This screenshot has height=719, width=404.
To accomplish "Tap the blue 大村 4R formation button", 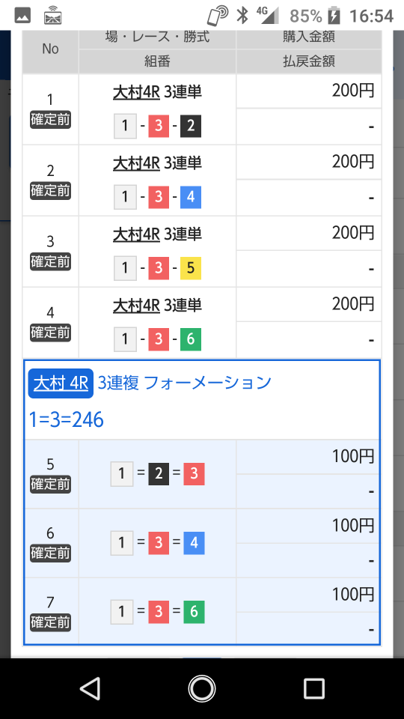I will 61,383.
